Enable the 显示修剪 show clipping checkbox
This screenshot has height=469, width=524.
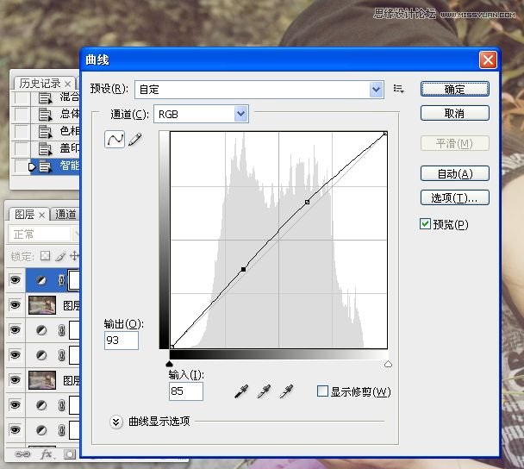(322, 391)
